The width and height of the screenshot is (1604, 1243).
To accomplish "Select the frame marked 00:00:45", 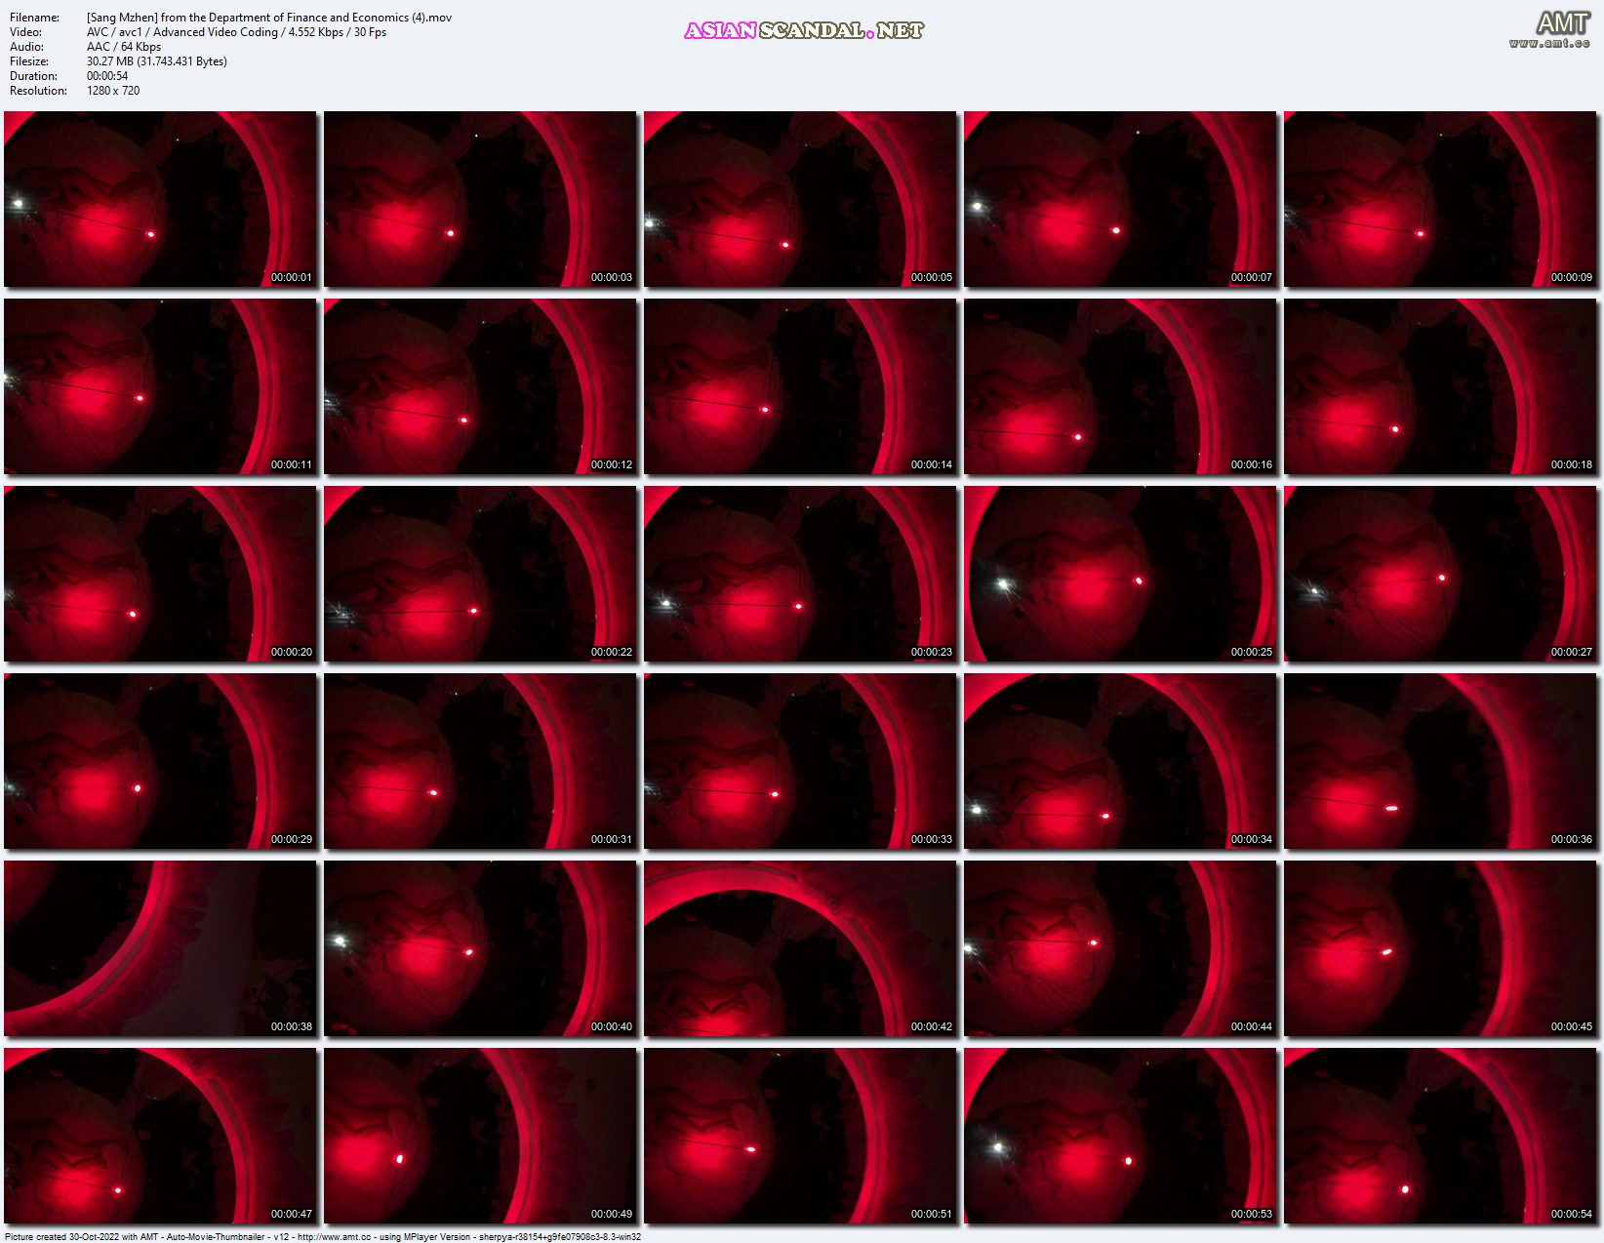I will [1440, 948].
